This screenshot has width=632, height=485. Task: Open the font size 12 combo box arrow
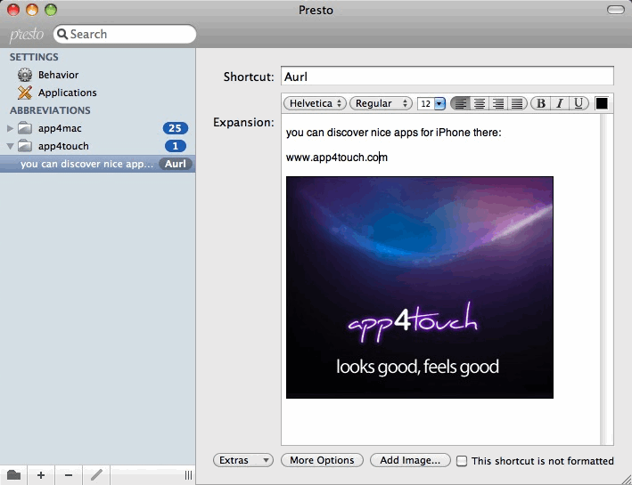click(x=439, y=104)
